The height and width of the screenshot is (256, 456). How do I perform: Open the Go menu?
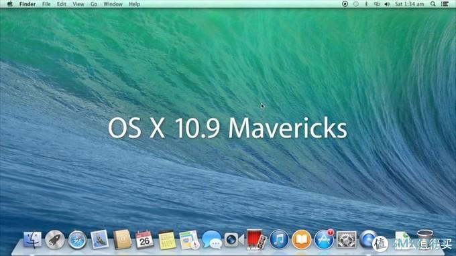tap(94, 4)
